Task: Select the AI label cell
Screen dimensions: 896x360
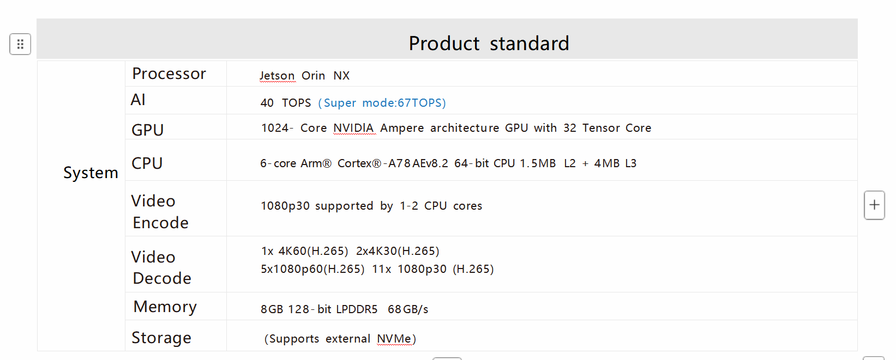Action: coord(176,100)
